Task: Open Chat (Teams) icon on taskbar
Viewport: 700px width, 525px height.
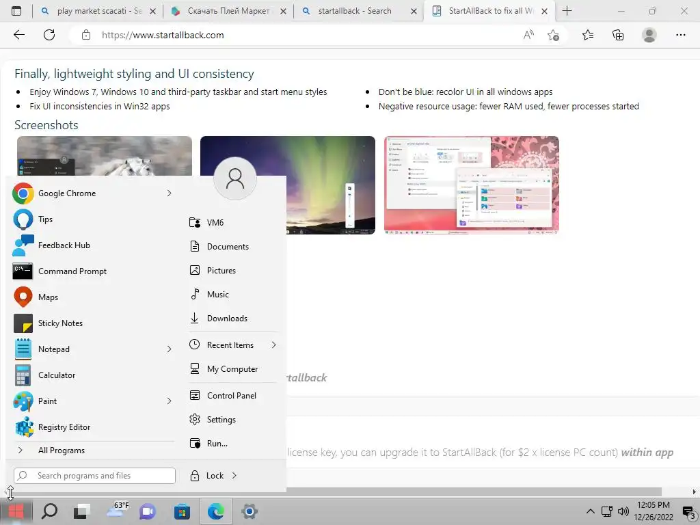Action: (148, 511)
